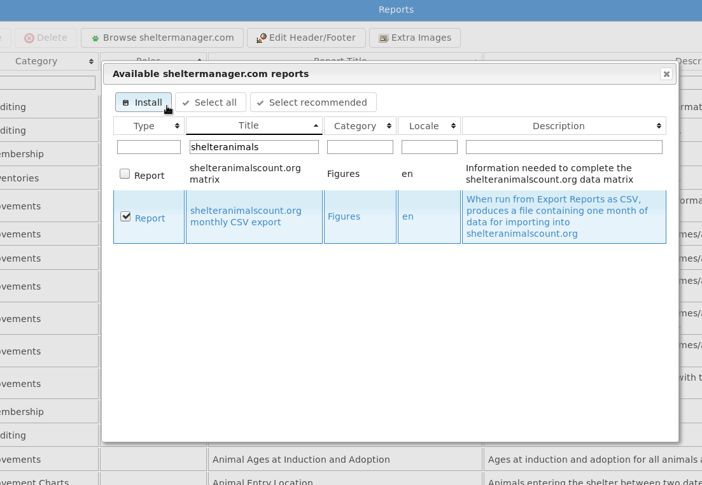The height and width of the screenshot is (485, 702).
Task: Close the available reports dialog
Action: point(666,74)
